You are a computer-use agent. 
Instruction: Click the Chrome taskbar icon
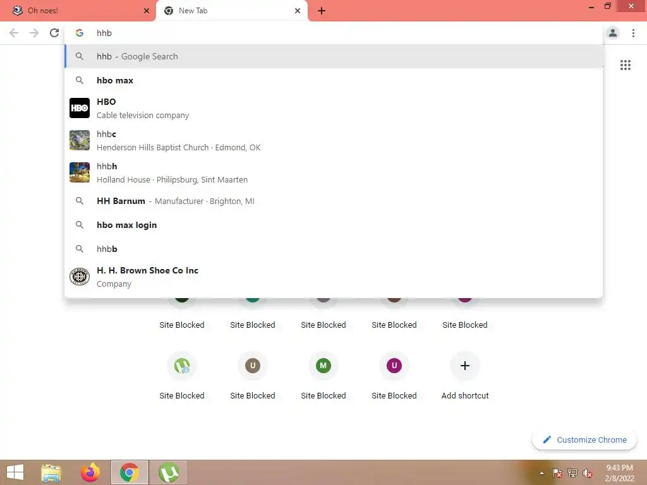tap(129, 472)
